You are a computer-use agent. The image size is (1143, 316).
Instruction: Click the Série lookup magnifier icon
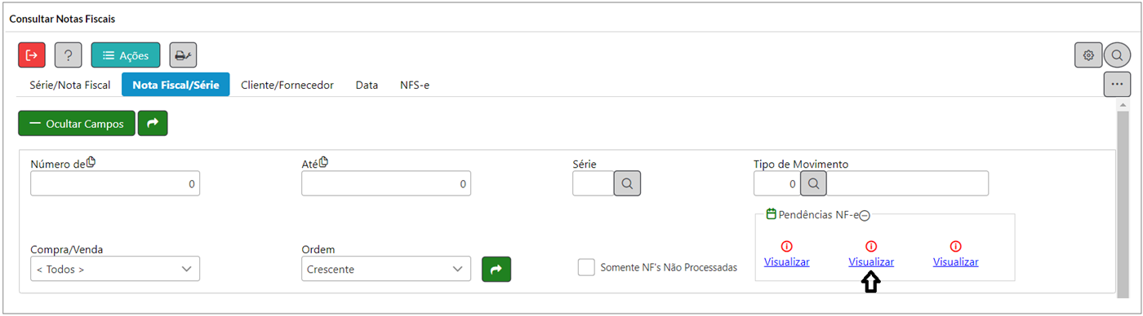627,184
